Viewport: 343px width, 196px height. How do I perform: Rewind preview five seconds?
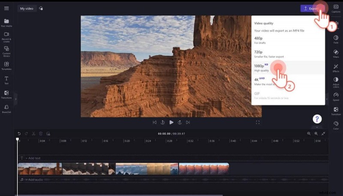pyautogui.click(x=162, y=122)
